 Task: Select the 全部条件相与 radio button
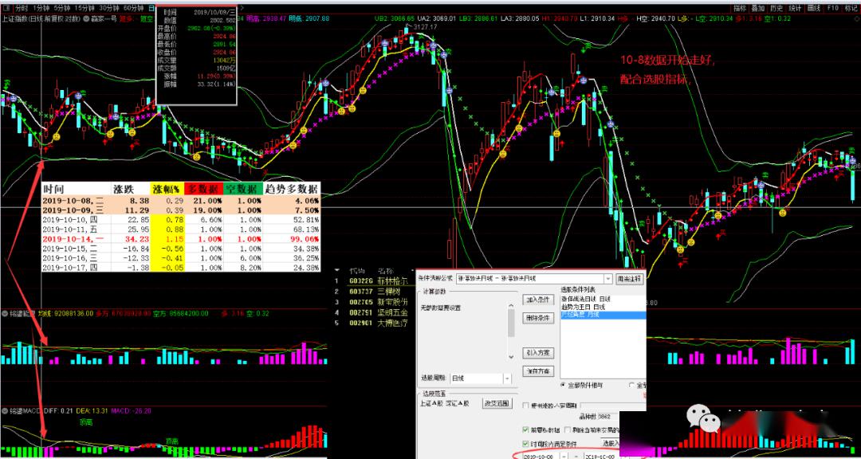(564, 386)
